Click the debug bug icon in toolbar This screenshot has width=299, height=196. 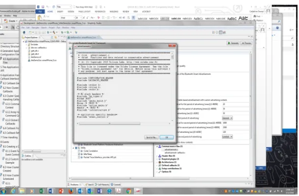tap(62, 32)
